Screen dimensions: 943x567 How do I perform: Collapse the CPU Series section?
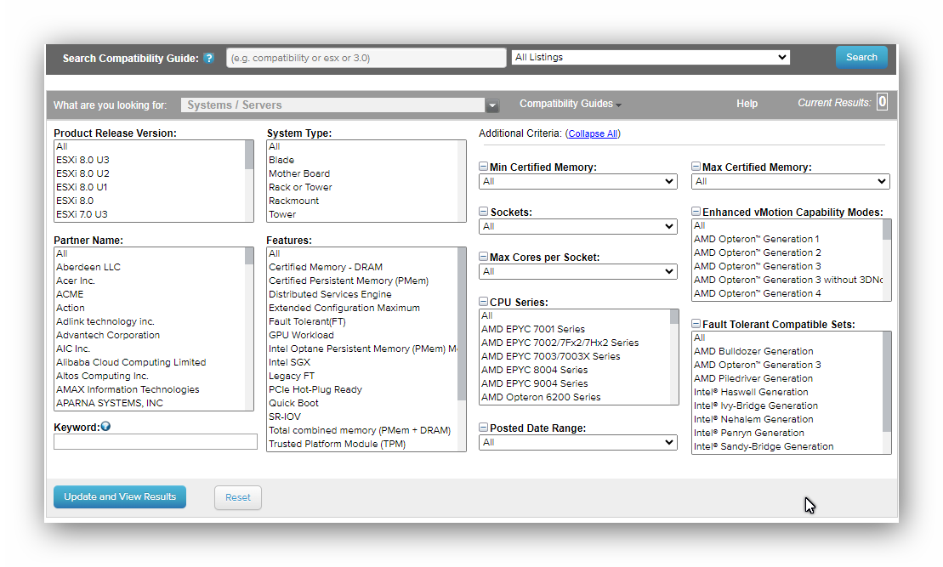pyautogui.click(x=484, y=302)
